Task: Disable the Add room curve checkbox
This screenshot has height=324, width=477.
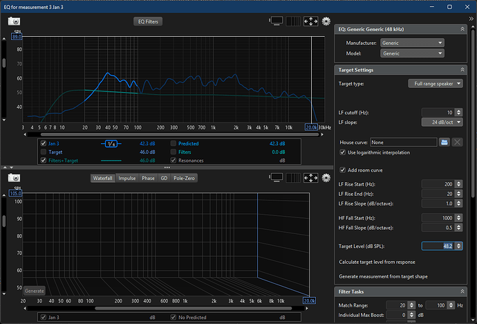Action: [x=343, y=170]
